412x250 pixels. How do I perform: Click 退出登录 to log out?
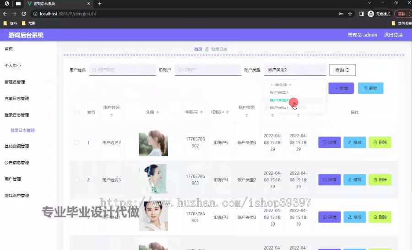393,35
